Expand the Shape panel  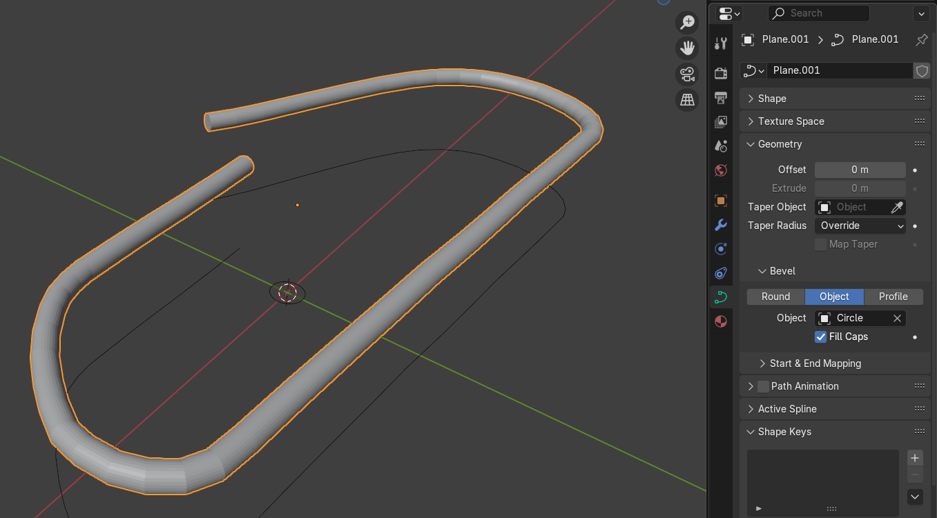click(x=772, y=99)
